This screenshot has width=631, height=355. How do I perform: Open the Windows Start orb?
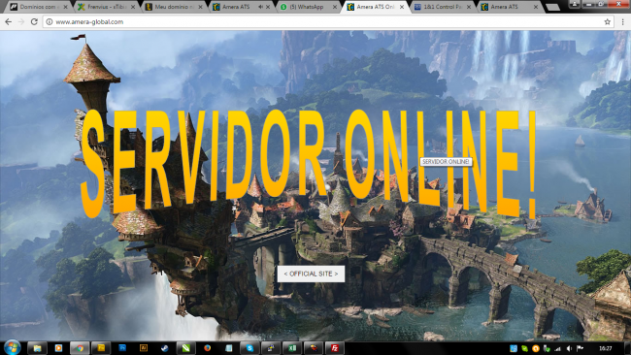[12, 348]
